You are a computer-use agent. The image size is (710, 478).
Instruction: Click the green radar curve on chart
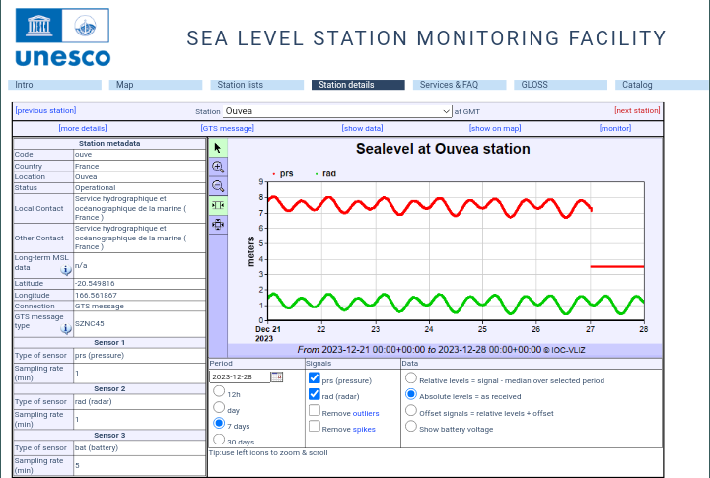(456, 304)
